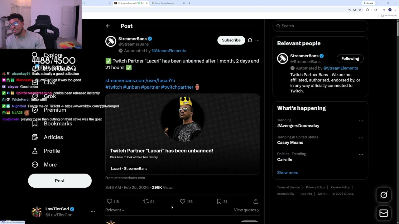Open Articles in the left sidebar
The width and height of the screenshot is (399, 224).
[53, 137]
